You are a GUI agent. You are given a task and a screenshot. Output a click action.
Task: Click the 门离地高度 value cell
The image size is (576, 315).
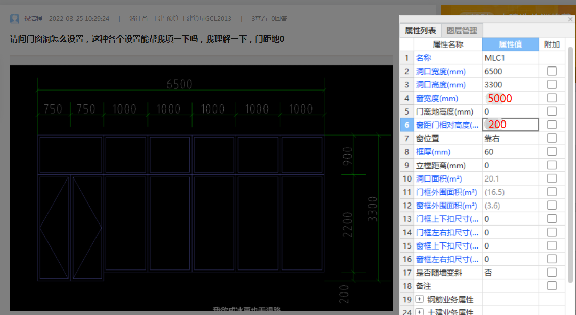[x=510, y=111]
